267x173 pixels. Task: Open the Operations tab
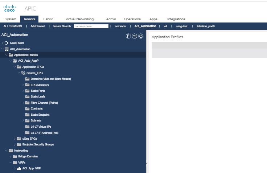[x=132, y=19]
